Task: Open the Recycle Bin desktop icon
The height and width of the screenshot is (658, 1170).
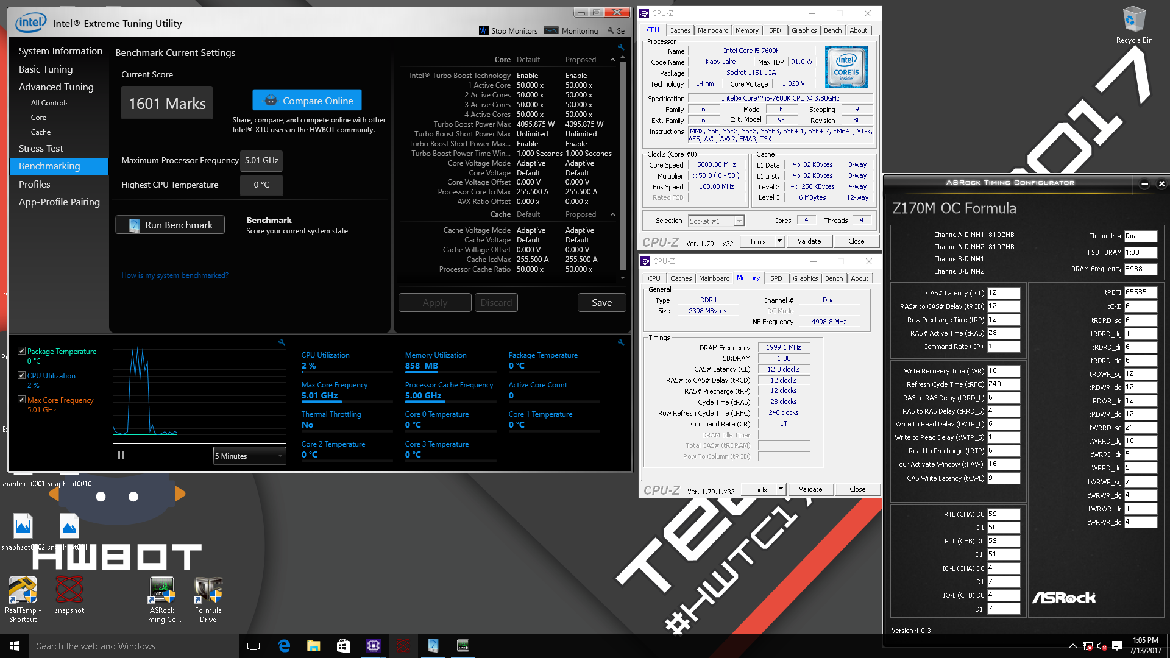Action: (x=1134, y=24)
